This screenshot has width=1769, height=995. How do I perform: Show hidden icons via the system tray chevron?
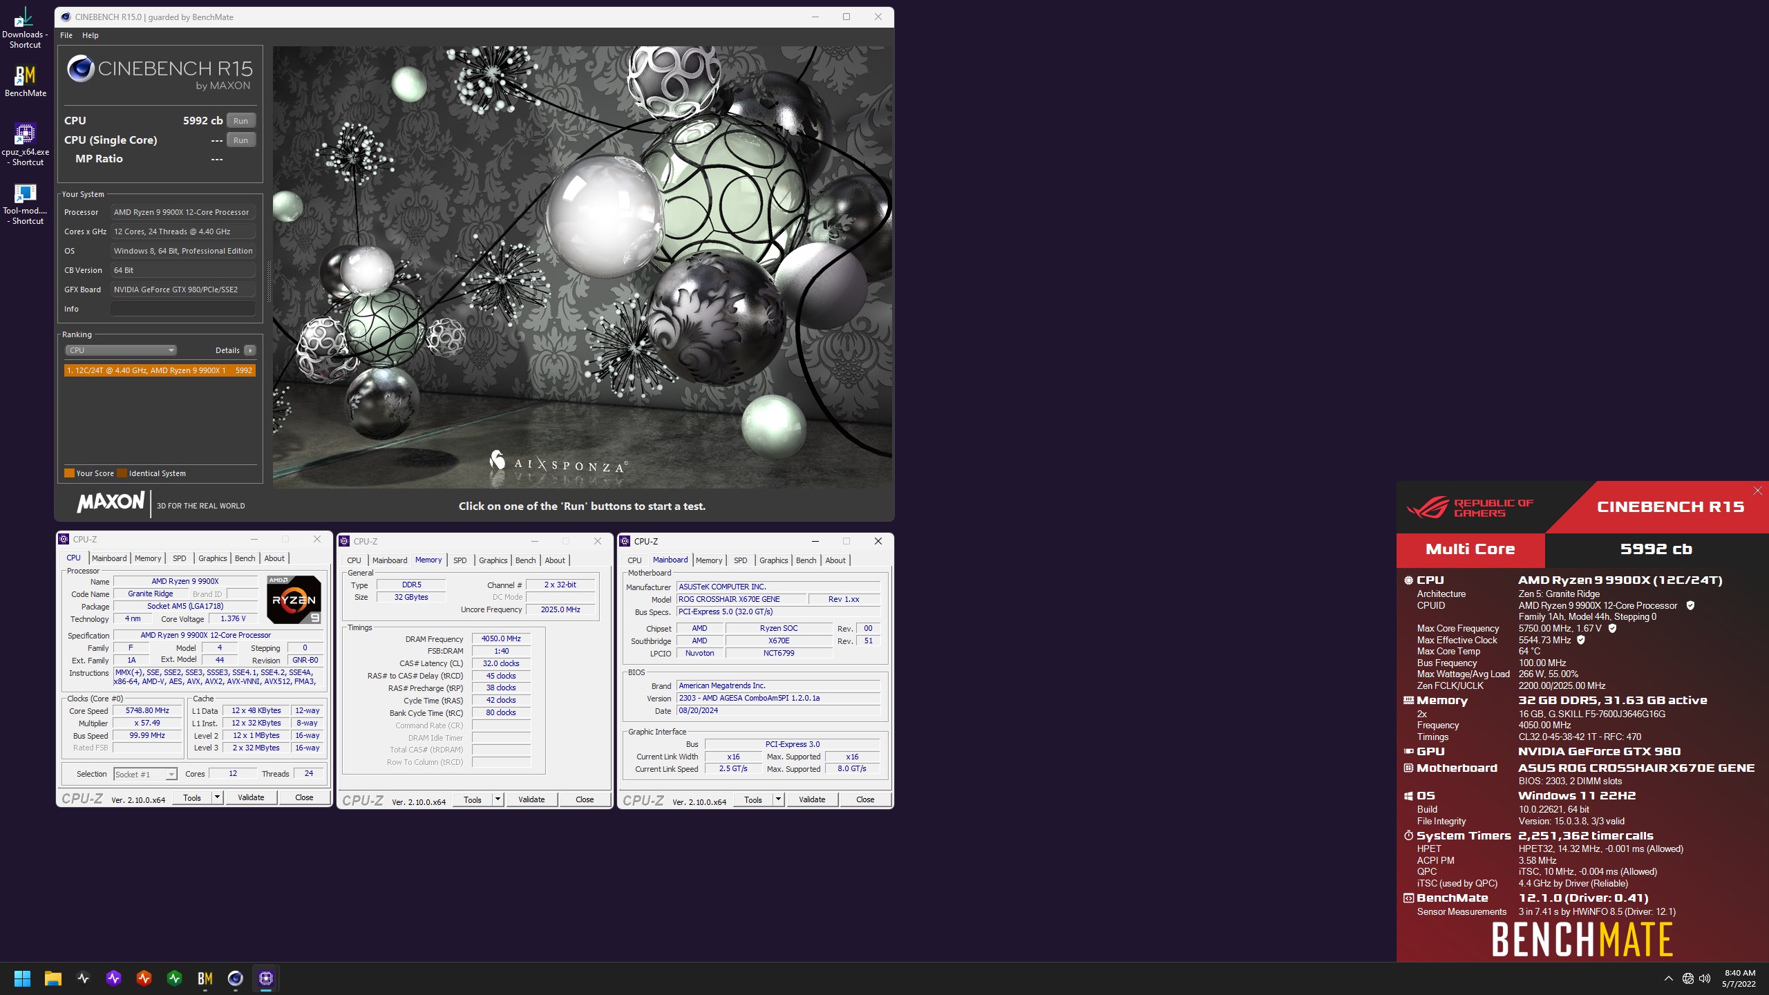1668,978
